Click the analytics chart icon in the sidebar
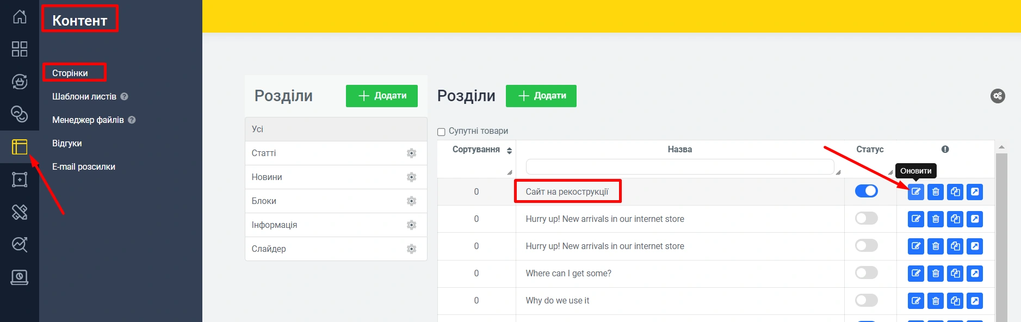 [20, 245]
